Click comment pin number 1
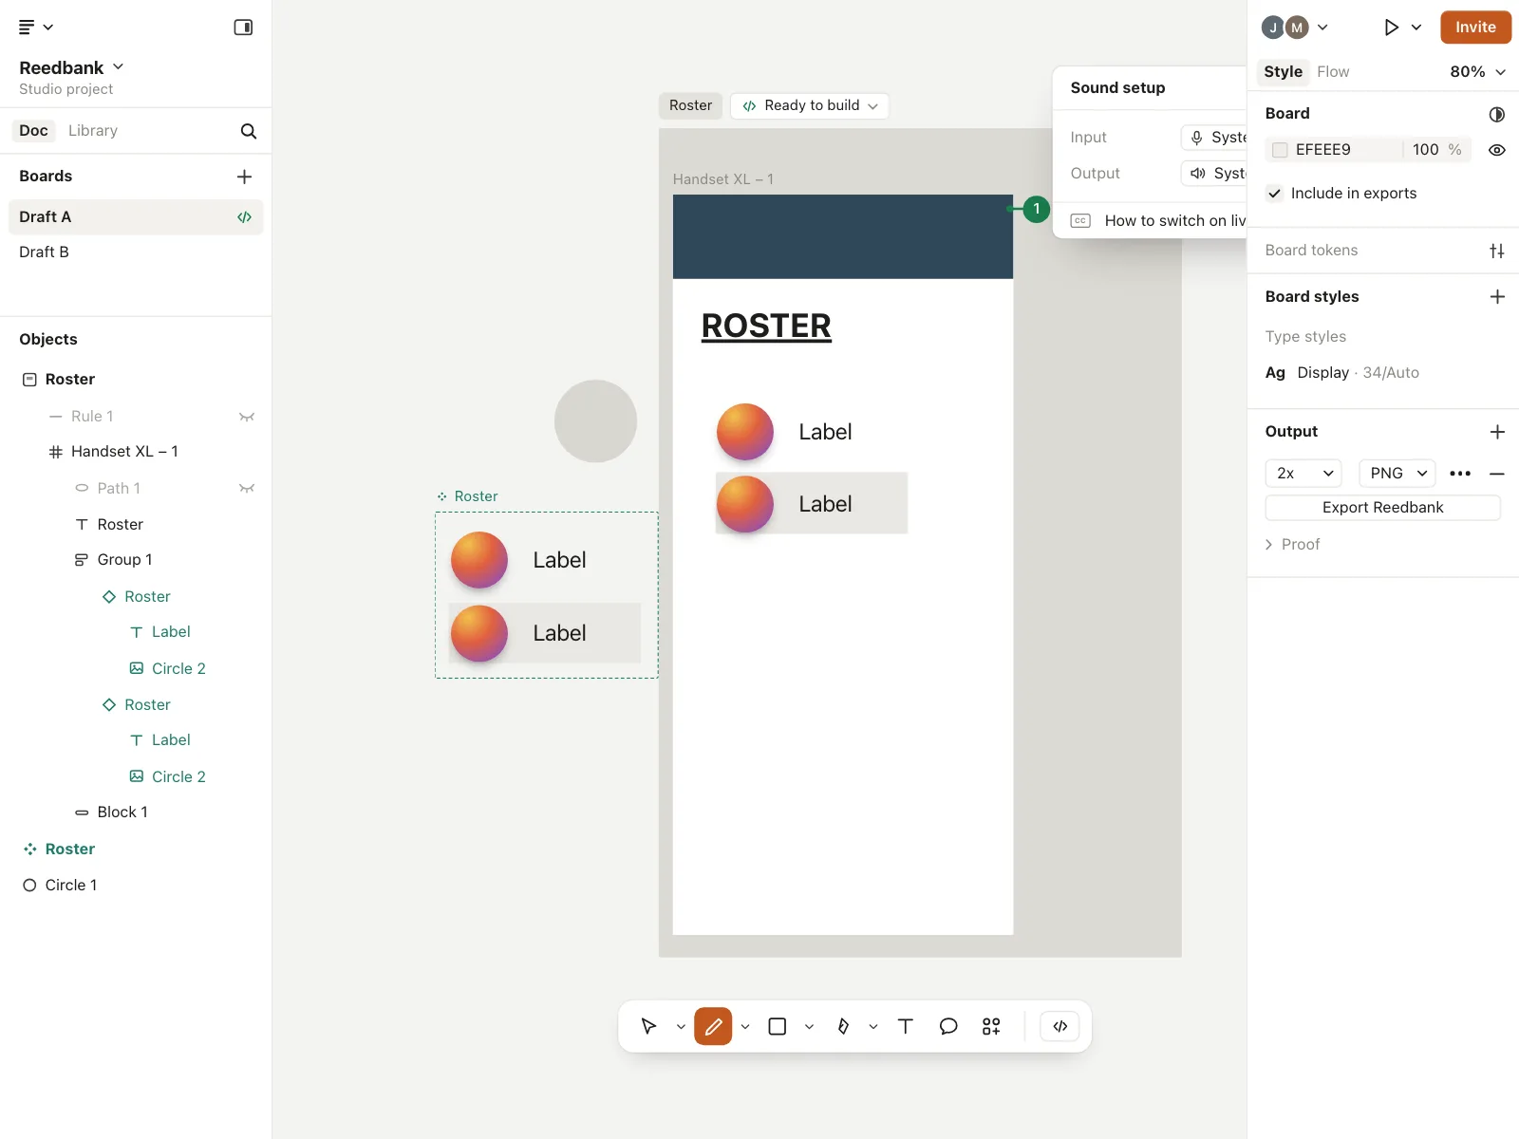This screenshot has height=1139, width=1519. (1037, 209)
